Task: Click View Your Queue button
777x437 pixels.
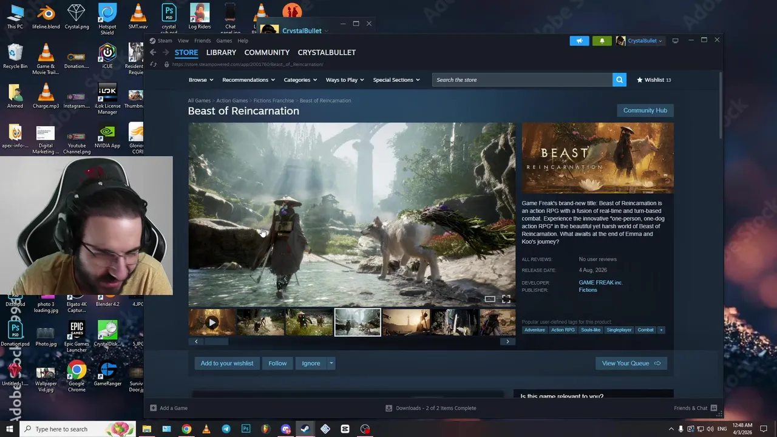Action: [631, 363]
